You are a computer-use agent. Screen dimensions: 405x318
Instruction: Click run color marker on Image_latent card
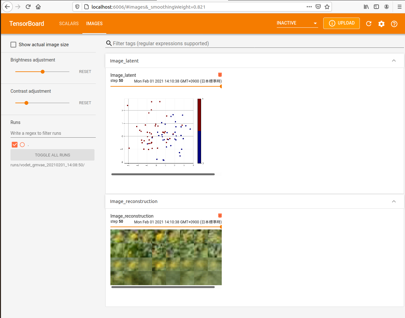tap(220, 75)
